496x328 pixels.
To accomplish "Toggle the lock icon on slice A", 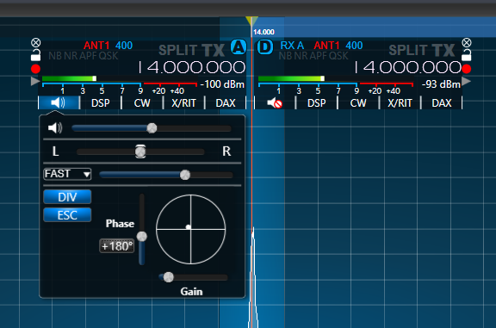I will tap(35, 55).
